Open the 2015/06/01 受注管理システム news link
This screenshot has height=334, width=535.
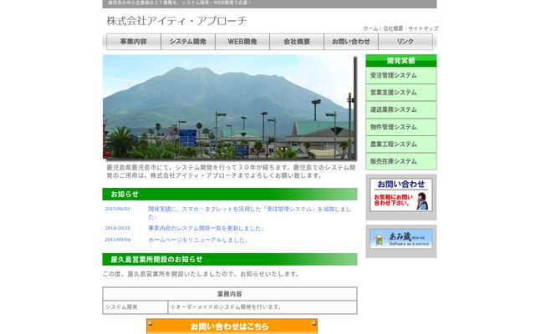pos(250,213)
